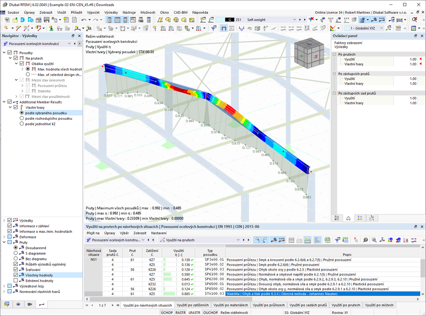The image size is (426, 316).
Task: Click the Undo arrow icon
Action: [84, 20]
